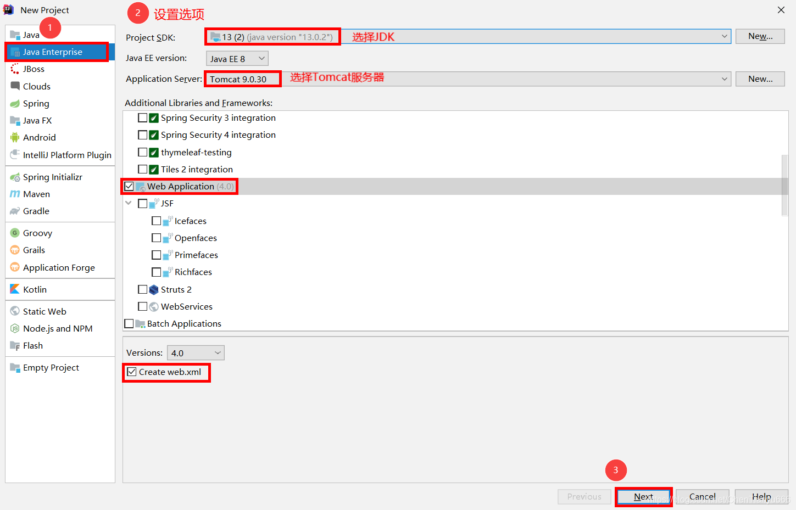The width and height of the screenshot is (796, 510).
Task: Open the Project SDK dropdown
Action: click(468, 37)
